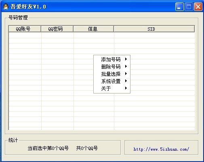Screen dimensions: 204x162
Task: Expand the submenu arrow beside 关于
Action: tap(126, 88)
